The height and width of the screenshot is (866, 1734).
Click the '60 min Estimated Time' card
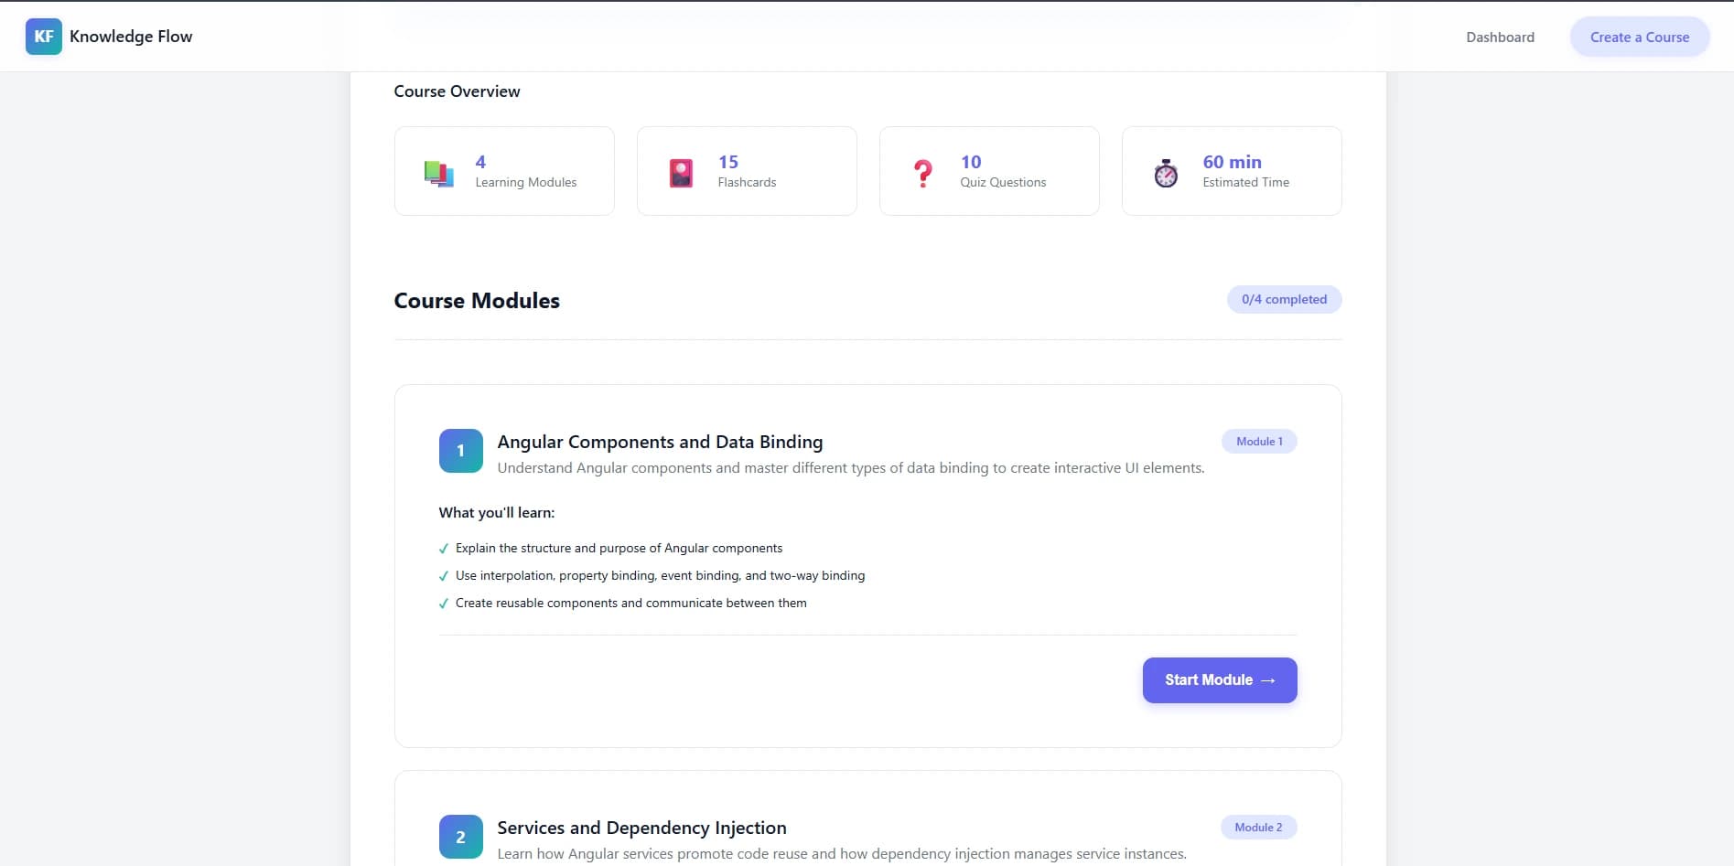(1231, 171)
